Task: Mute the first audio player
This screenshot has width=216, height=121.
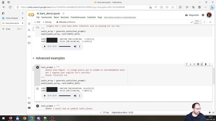Action: pos(75,46)
